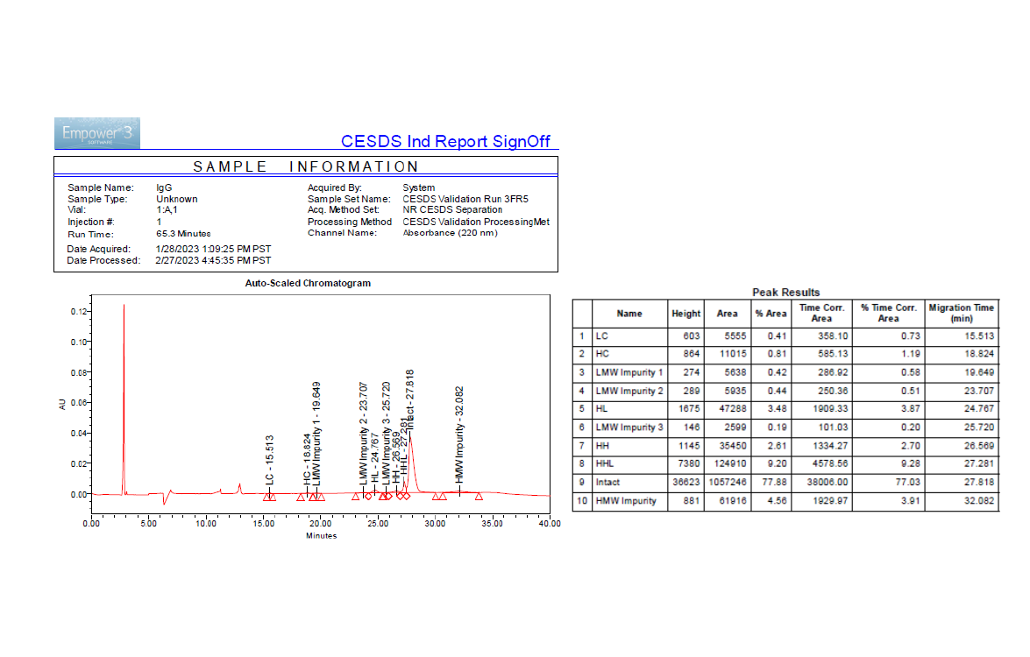Select the Name column header in Peak Results
The height and width of the screenshot is (657, 1030).
pyautogui.click(x=629, y=314)
